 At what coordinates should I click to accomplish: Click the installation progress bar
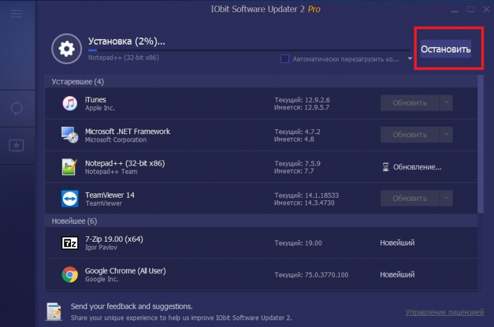click(249, 50)
